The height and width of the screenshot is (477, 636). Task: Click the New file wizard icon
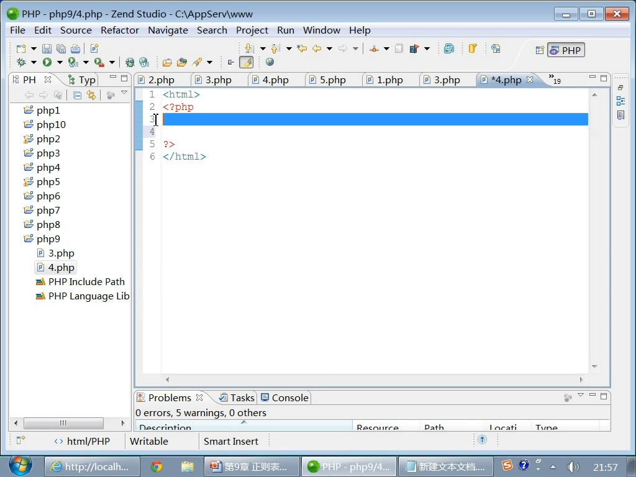[21, 48]
